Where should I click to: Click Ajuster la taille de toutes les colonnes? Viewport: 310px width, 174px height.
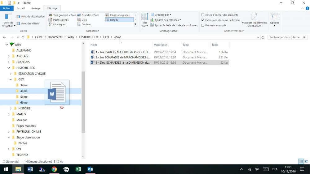click(174, 25)
